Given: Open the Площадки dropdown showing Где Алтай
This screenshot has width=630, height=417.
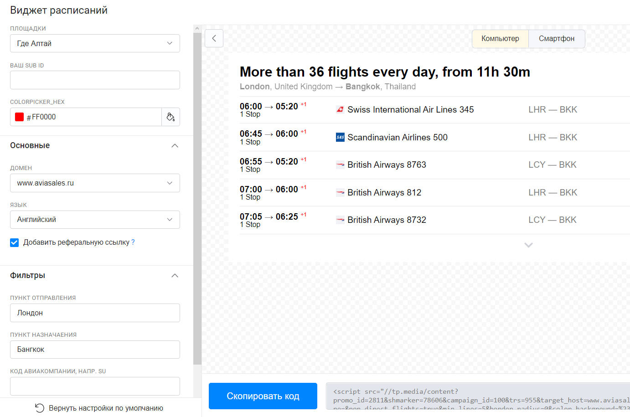Looking at the screenshot, I should click(x=95, y=43).
